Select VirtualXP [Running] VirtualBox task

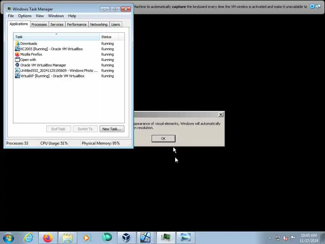coord(69,76)
